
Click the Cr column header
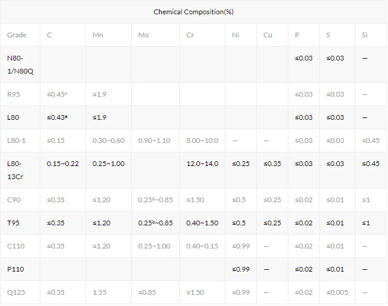(190, 35)
